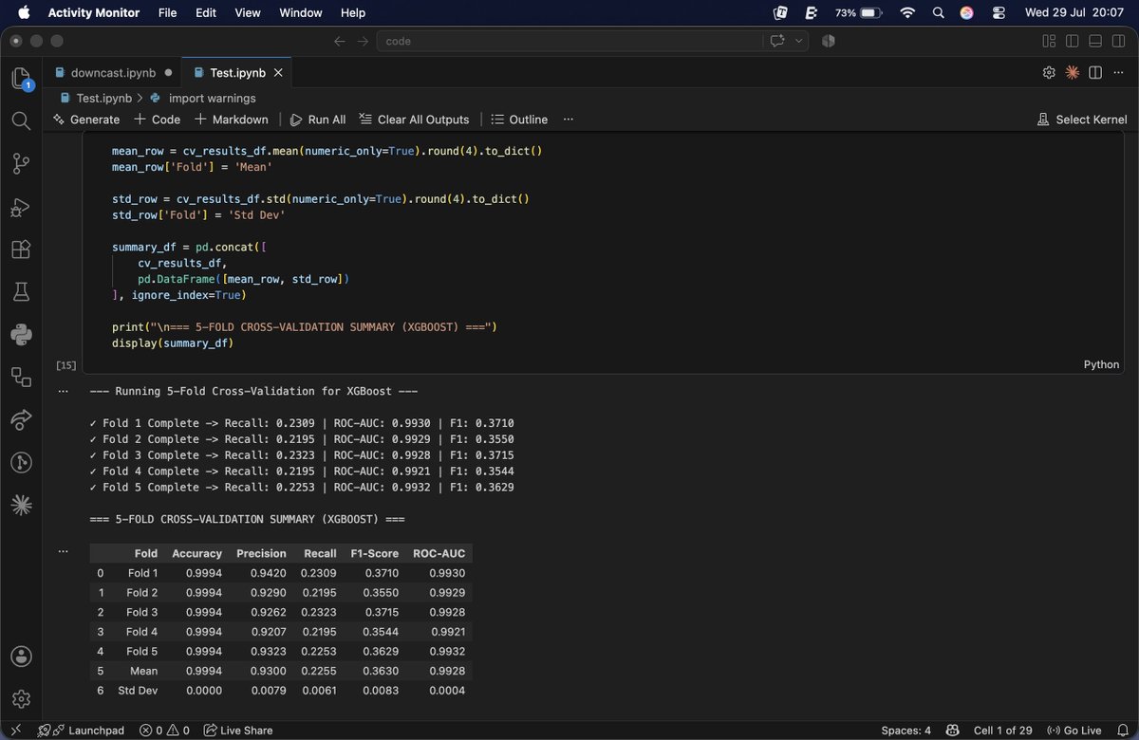Open Spaces: 4 indentation picker
The width and height of the screenshot is (1139, 740).
tap(906, 731)
